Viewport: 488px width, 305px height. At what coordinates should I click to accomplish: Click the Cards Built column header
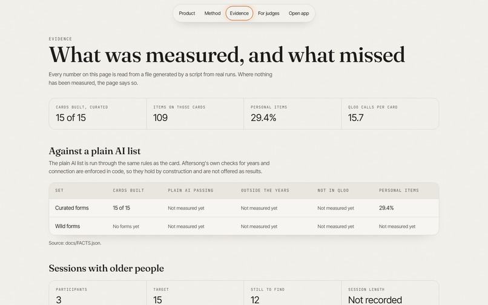[x=128, y=191]
